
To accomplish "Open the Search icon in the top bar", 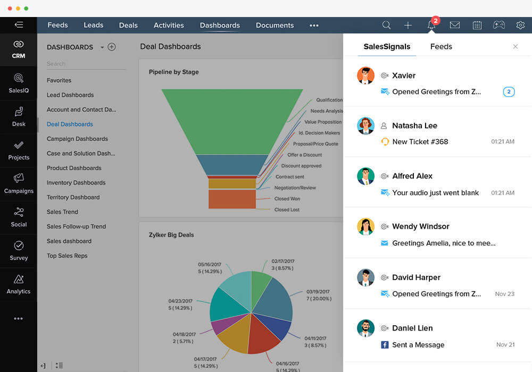I will click(386, 25).
